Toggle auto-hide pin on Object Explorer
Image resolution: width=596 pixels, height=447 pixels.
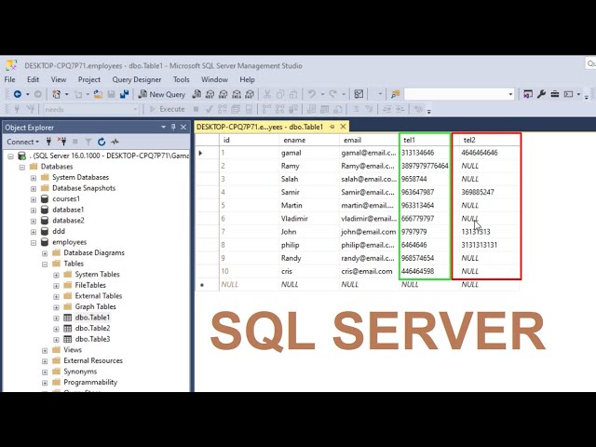173,127
